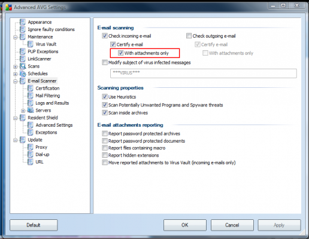Click the Proxy item icon
Image resolution: width=309 pixels, height=239 pixels.
pos(31,147)
